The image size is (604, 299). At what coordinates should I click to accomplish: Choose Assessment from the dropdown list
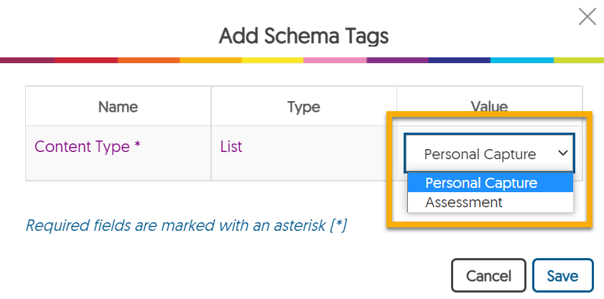pos(464,202)
